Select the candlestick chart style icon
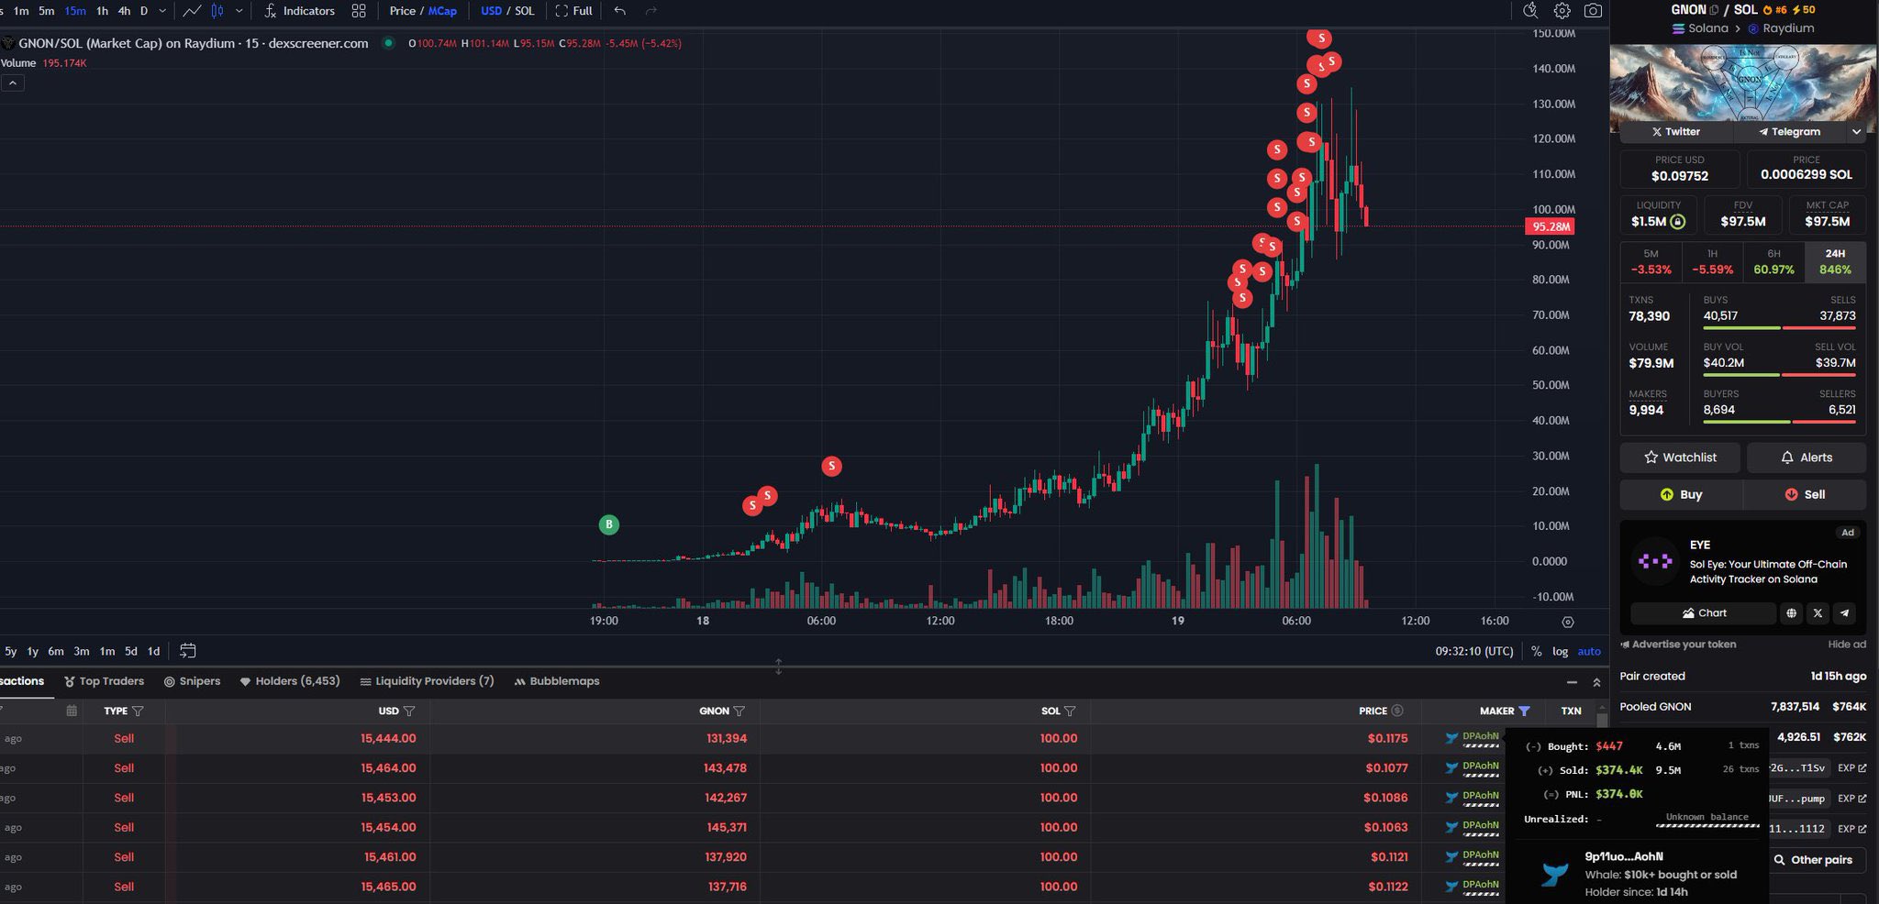Viewport: 1879px width, 904px height. click(217, 11)
